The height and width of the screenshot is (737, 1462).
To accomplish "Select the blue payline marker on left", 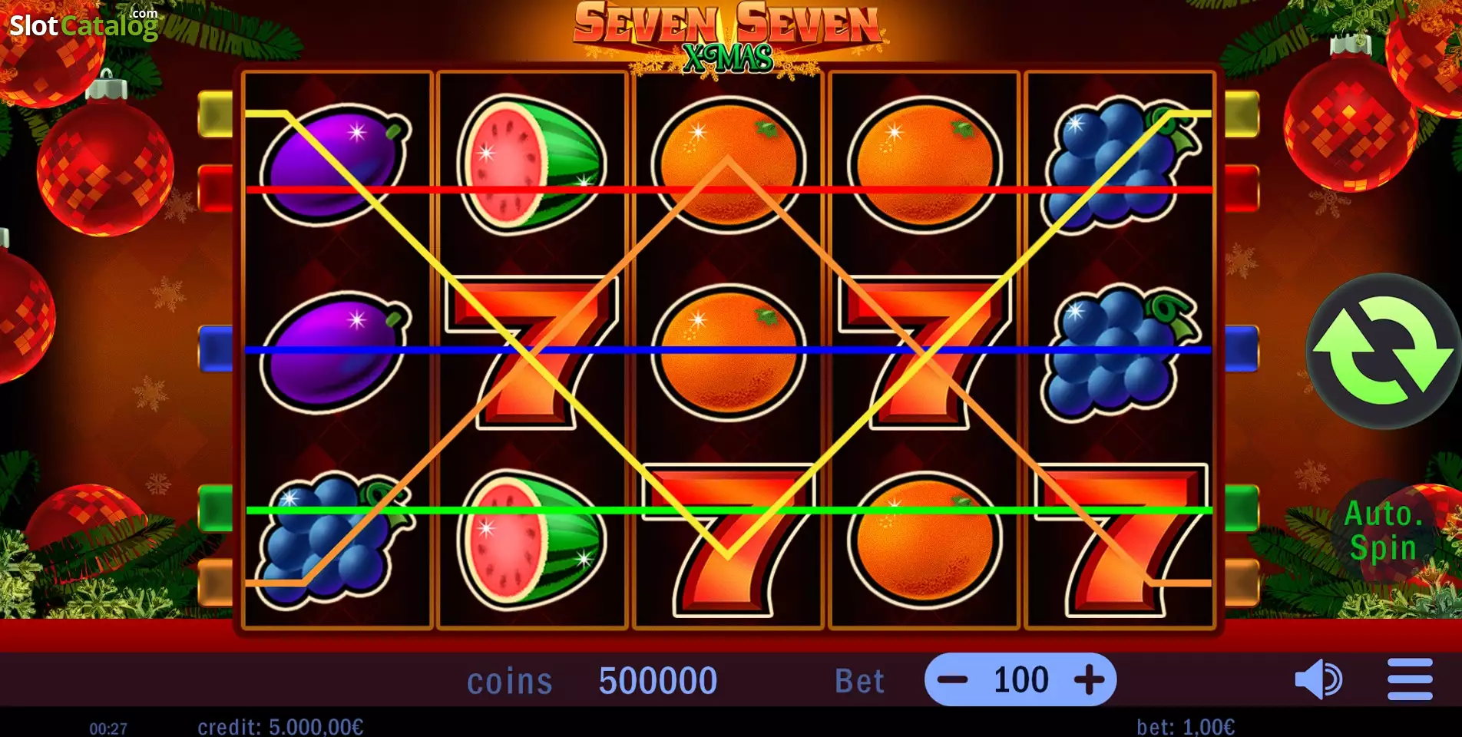I will [215, 349].
